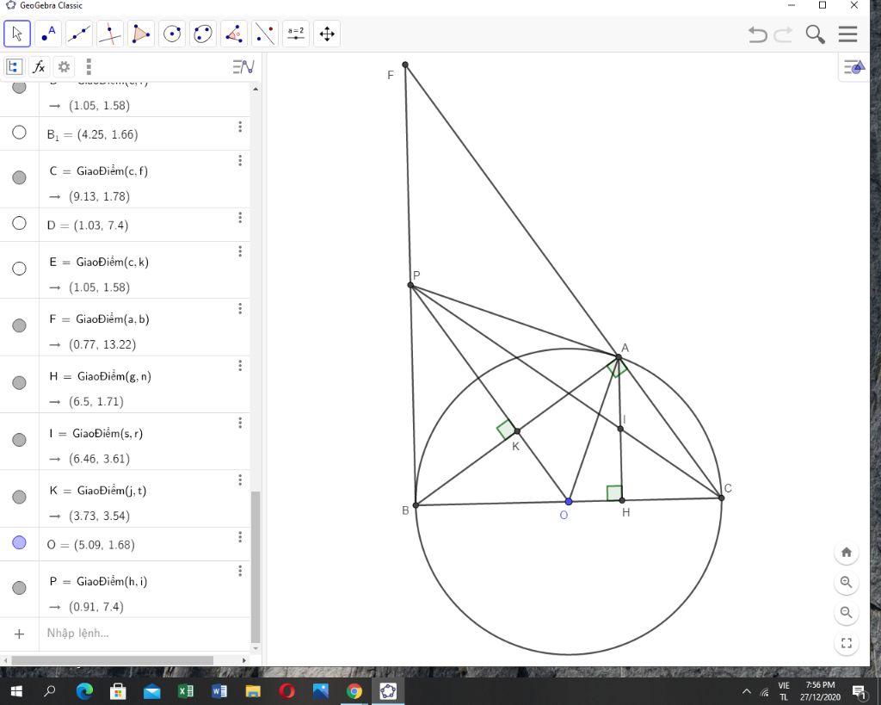Select the Move Graphics View tool
The width and height of the screenshot is (881, 705).
tap(327, 34)
